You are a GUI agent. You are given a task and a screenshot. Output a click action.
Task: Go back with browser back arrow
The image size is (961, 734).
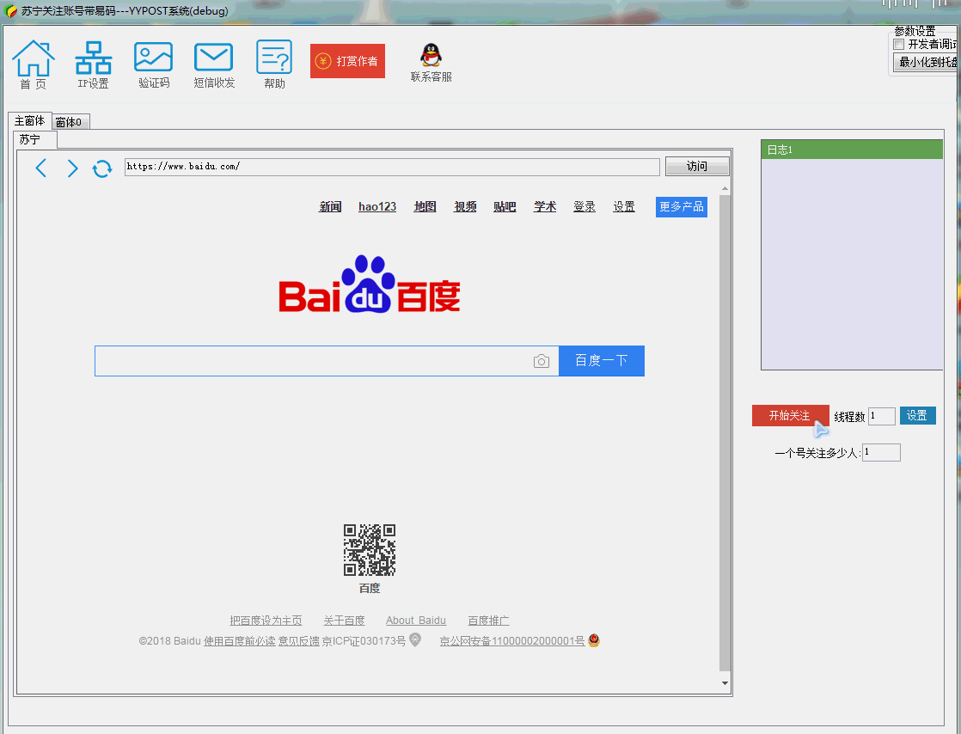click(x=41, y=168)
